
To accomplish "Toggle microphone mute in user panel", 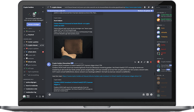I will pyautogui.click(x=37, y=97).
